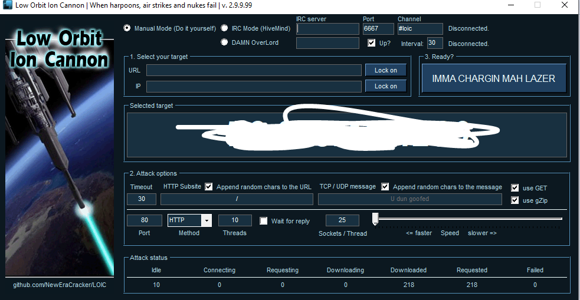
Task: Select Manual Mode (Do it yourself) radio
Action: pos(127,28)
